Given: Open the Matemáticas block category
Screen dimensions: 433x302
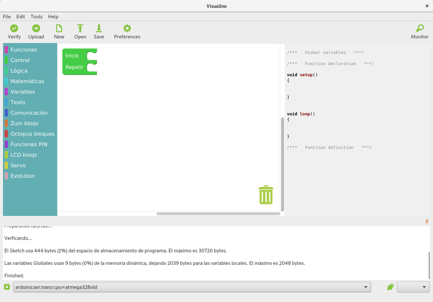Looking at the screenshot, I should click(x=30, y=81).
